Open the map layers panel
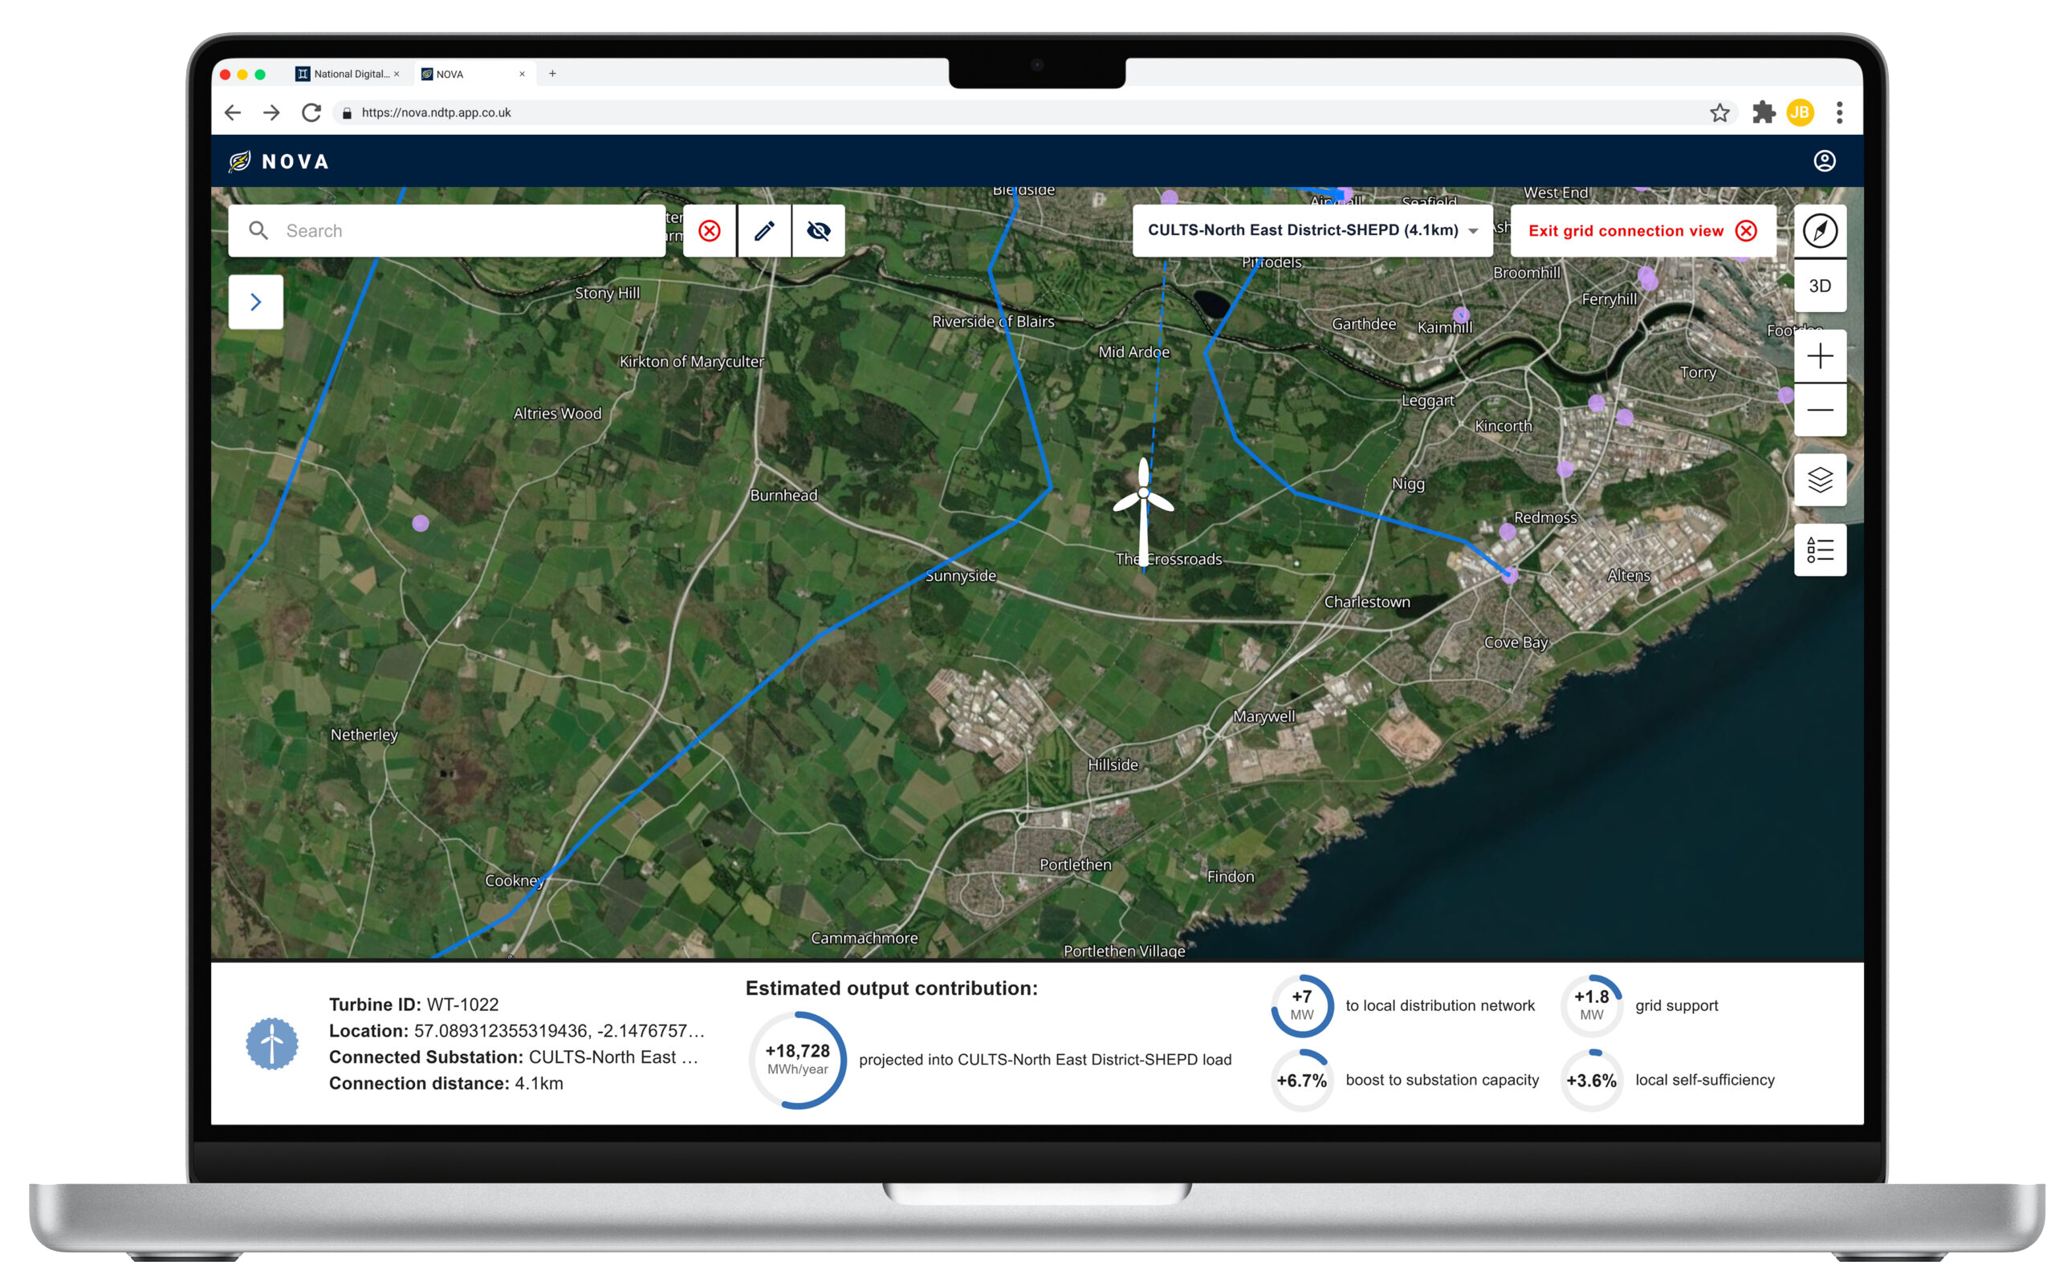Image resolution: width=2055 pixels, height=1278 pixels. point(1819,480)
